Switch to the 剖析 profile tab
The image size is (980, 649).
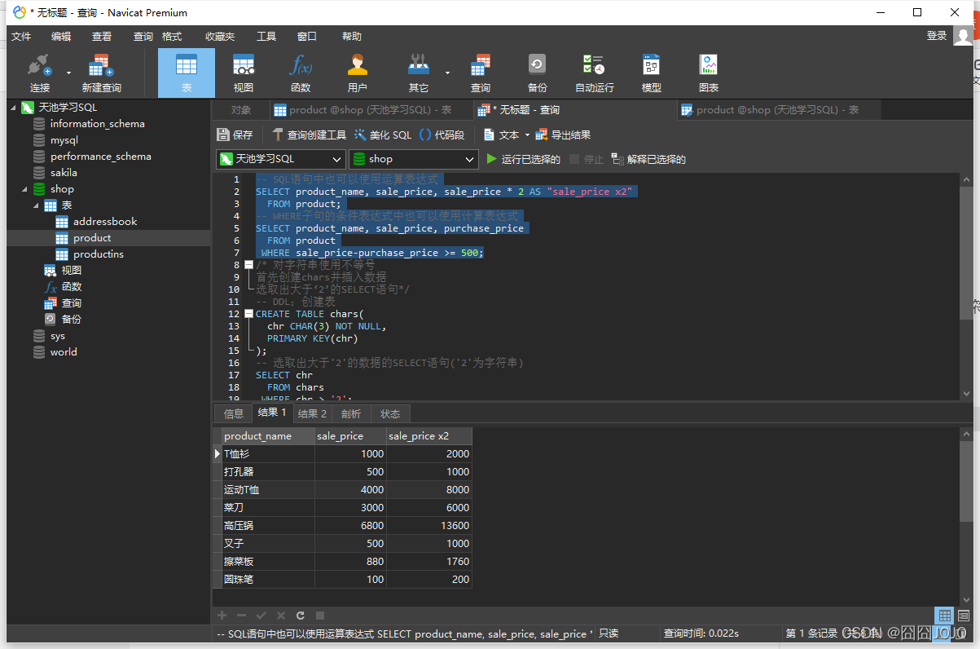pyautogui.click(x=351, y=413)
